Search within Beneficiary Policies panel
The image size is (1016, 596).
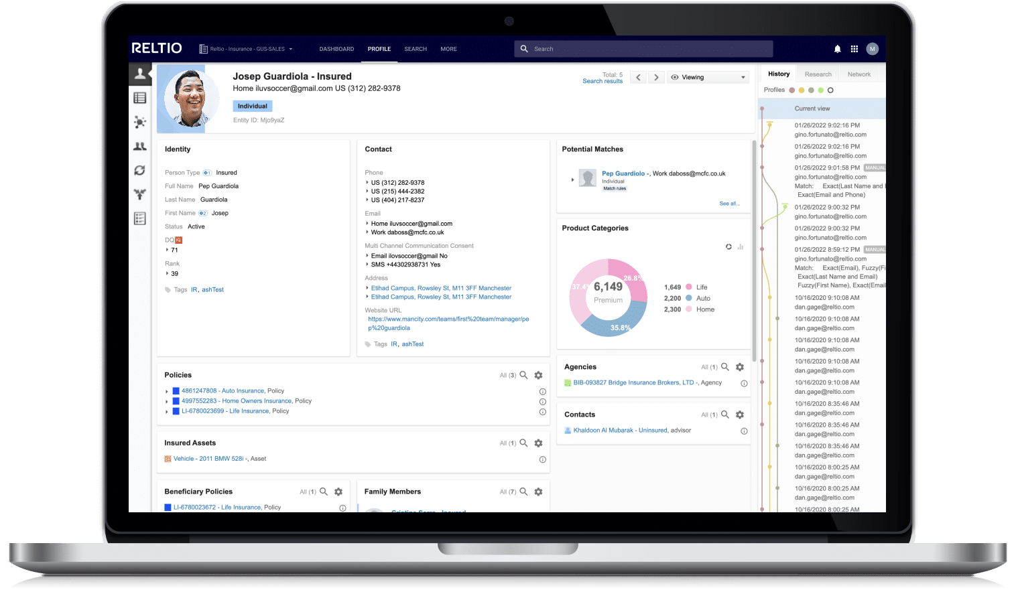324,492
